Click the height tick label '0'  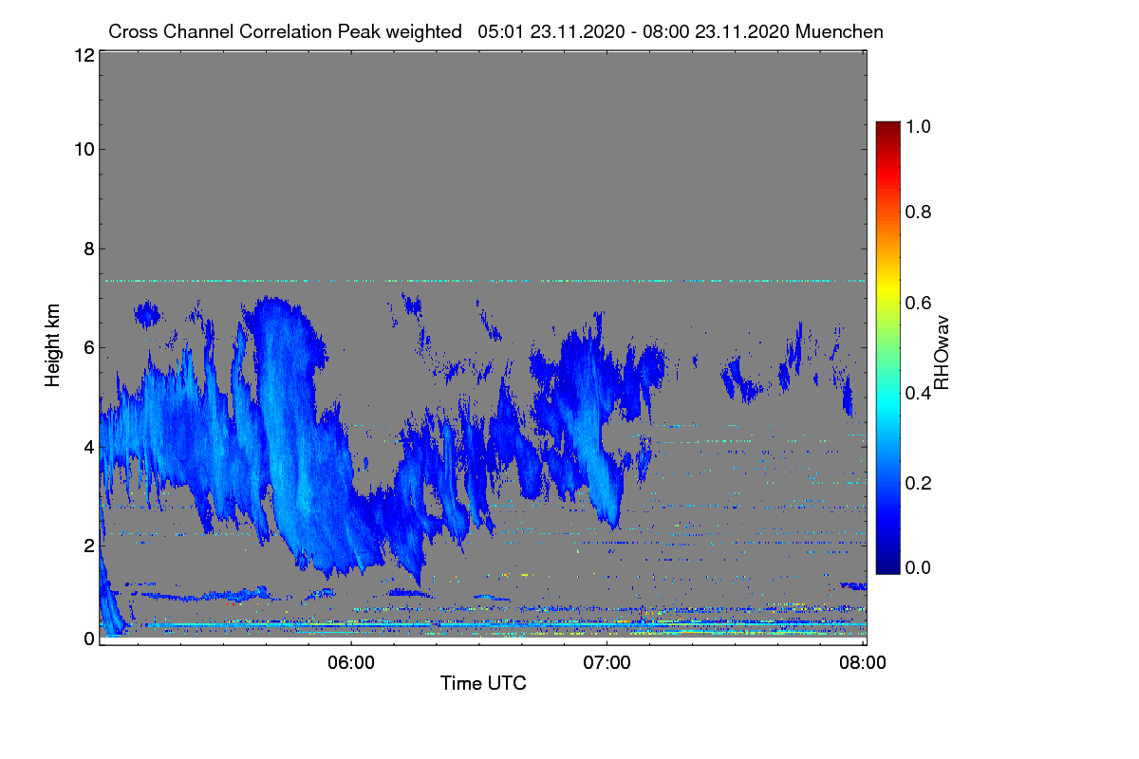[x=88, y=639]
